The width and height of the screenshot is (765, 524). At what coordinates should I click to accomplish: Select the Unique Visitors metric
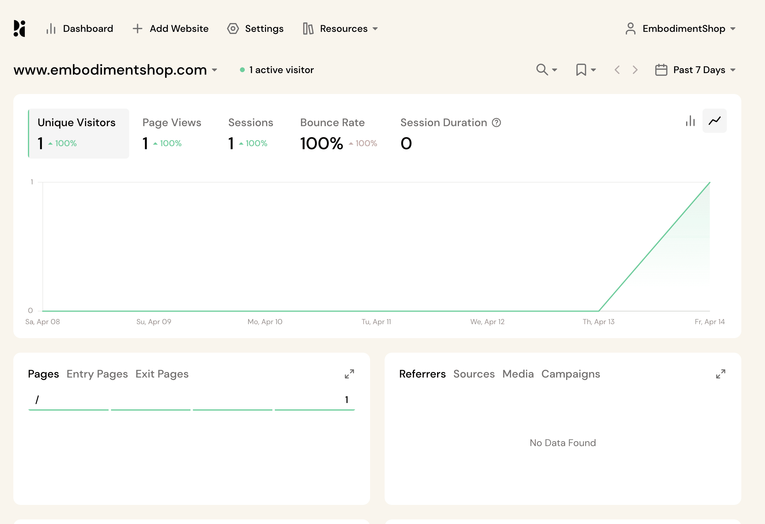79,133
